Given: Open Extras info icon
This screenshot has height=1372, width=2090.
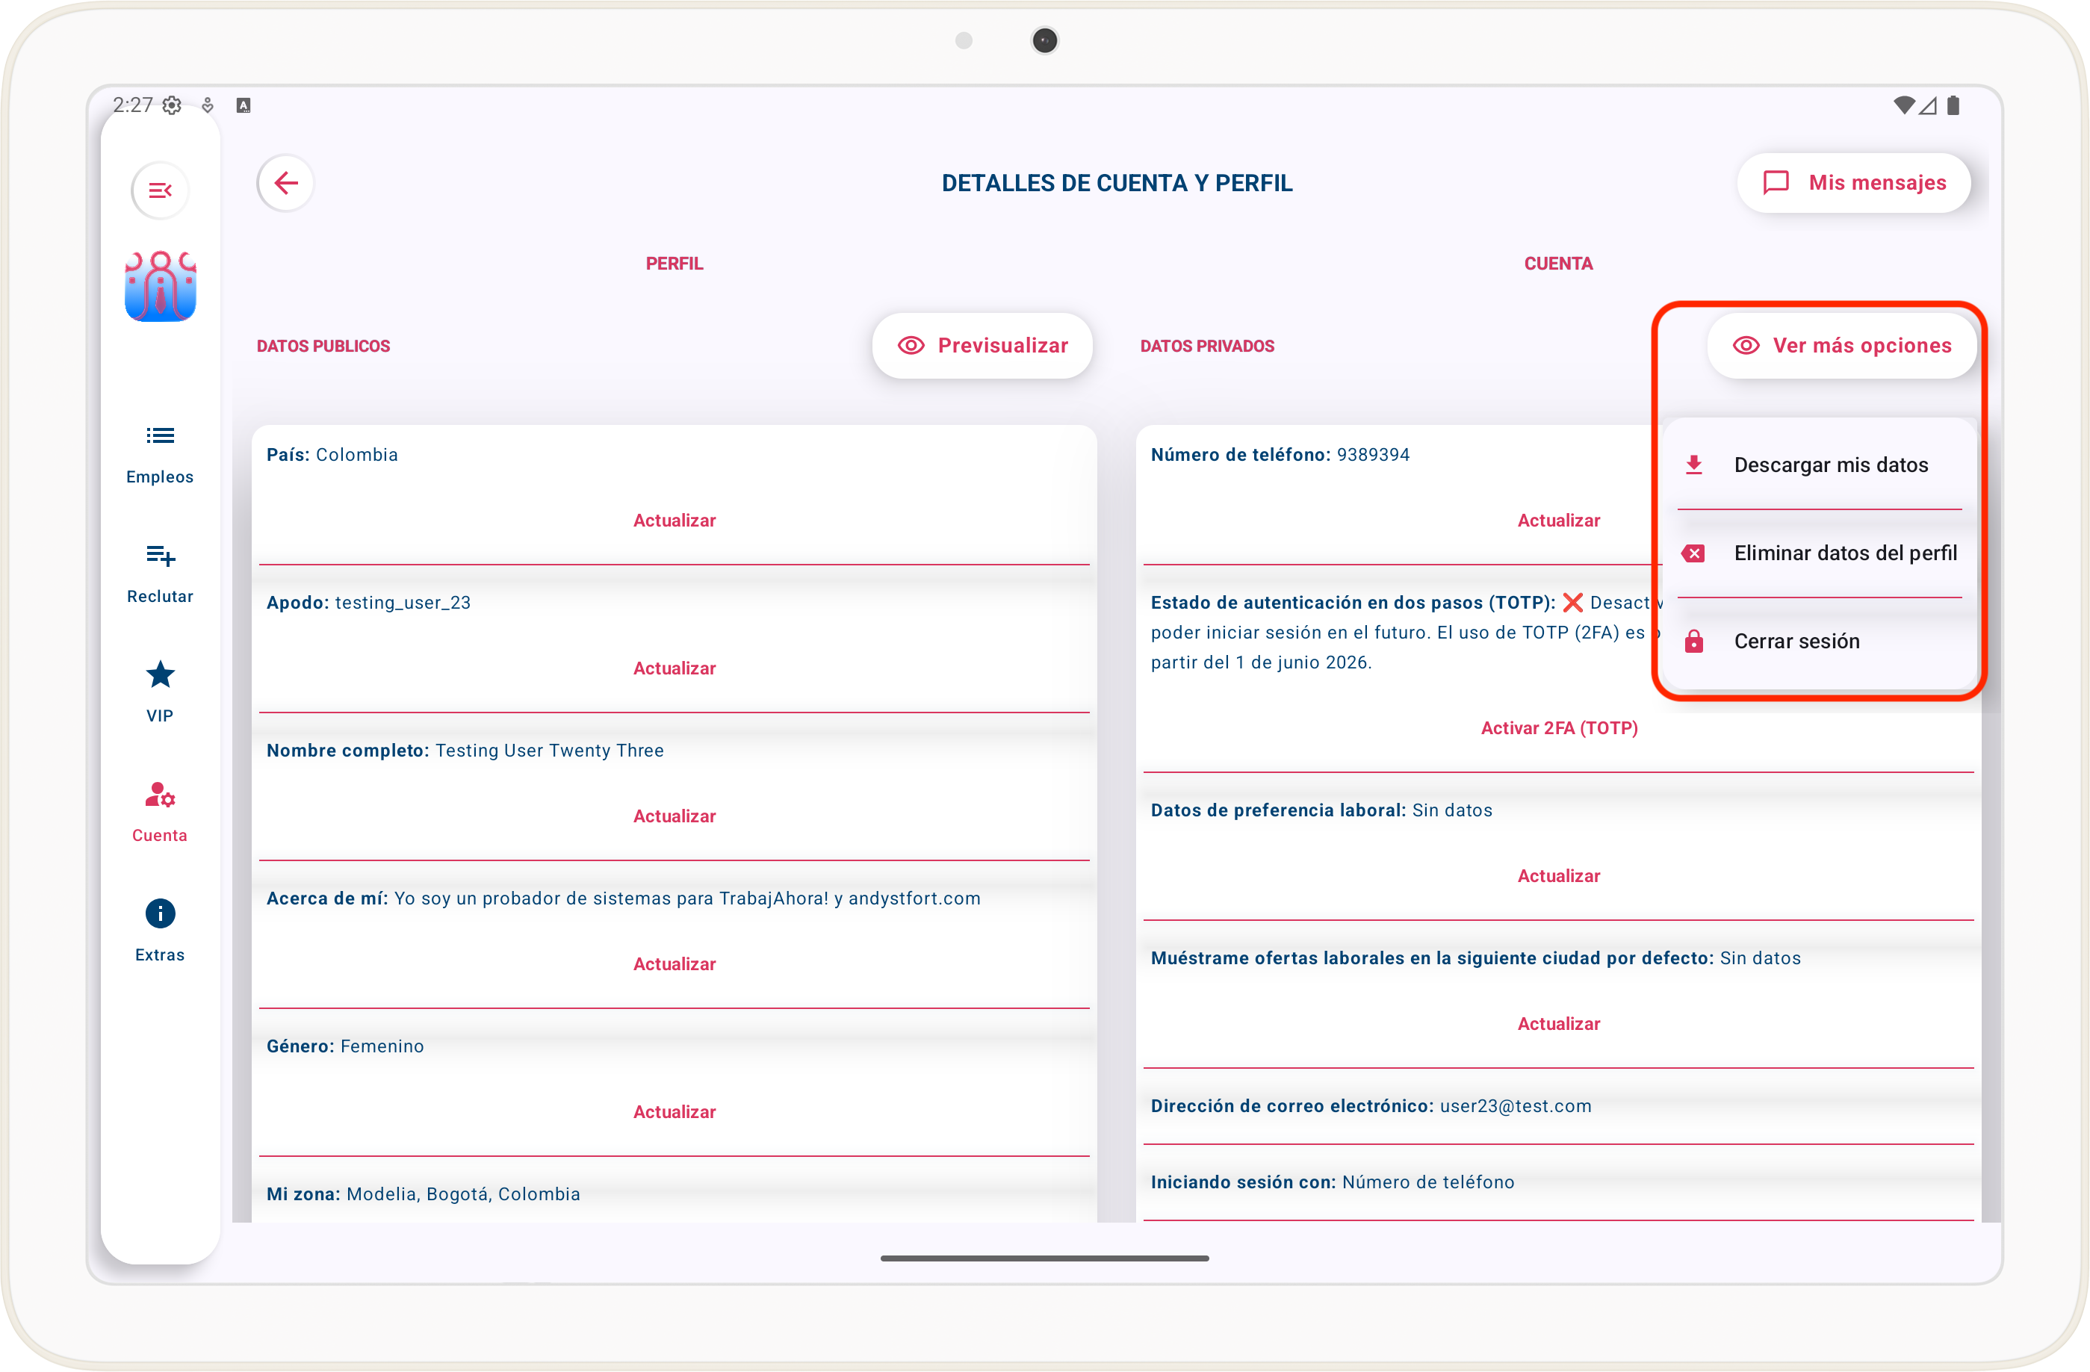Looking at the screenshot, I should (160, 913).
